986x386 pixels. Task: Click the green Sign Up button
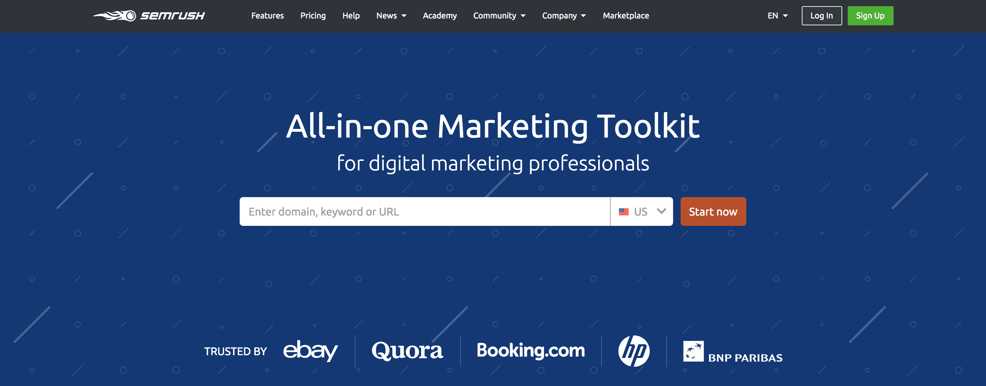(870, 16)
